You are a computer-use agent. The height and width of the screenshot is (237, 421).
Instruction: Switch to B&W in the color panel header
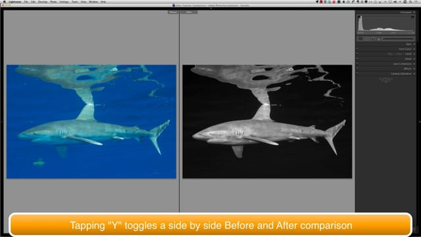click(x=409, y=54)
